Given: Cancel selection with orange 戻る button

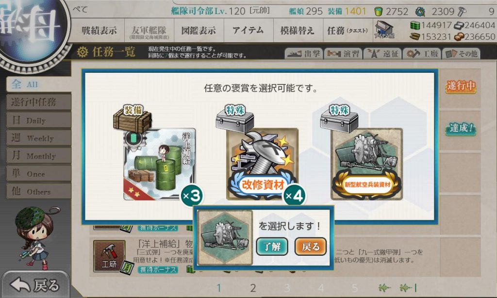Looking at the screenshot, I should pos(310,247).
